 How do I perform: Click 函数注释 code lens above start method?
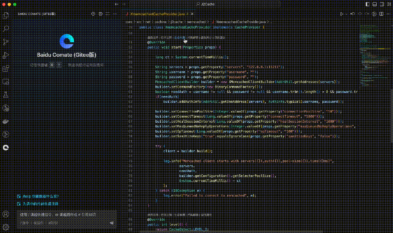[153, 37]
